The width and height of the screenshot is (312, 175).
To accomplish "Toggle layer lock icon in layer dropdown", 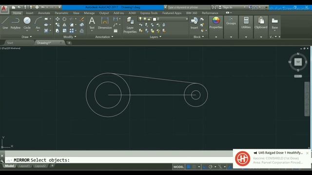I will coord(149,19).
